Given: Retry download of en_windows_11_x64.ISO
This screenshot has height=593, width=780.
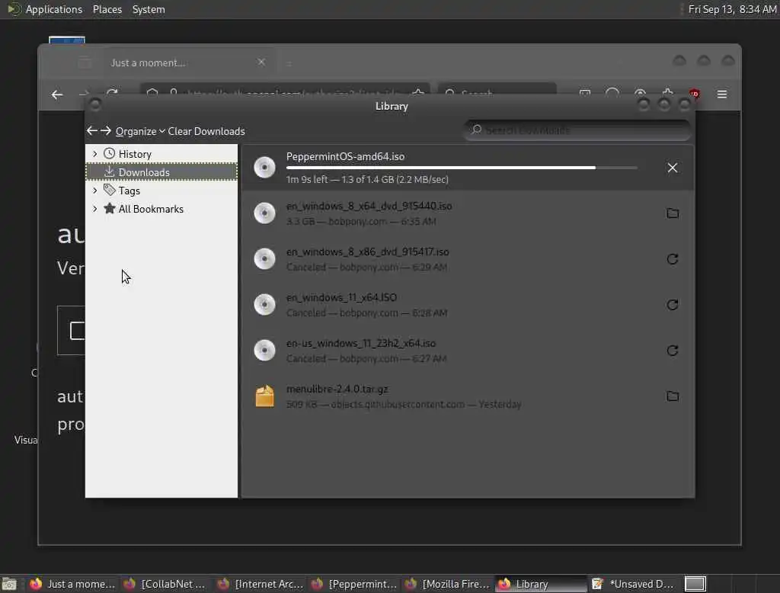Looking at the screenshot, I should (673, 305).
